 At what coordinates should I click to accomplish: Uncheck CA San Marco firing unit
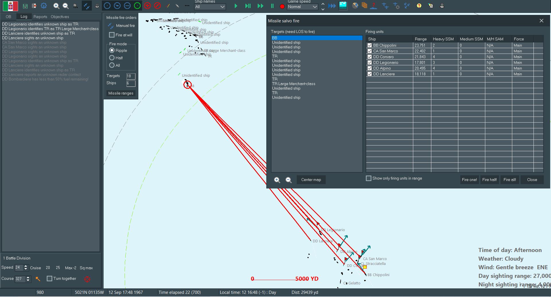click(370, 51)
